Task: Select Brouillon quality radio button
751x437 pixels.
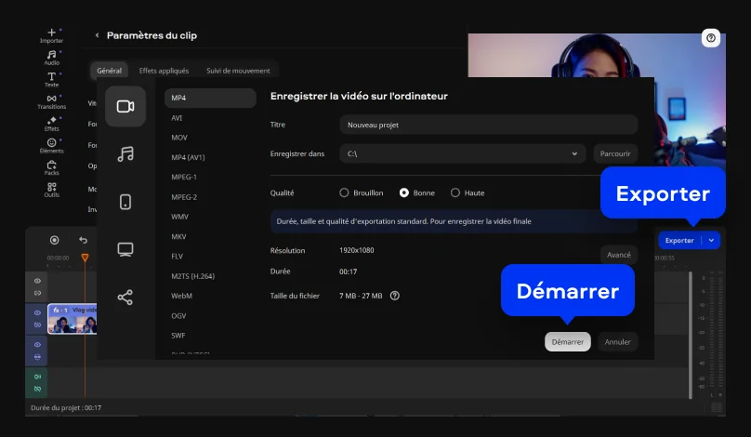Action: click(x=344, y=192)
